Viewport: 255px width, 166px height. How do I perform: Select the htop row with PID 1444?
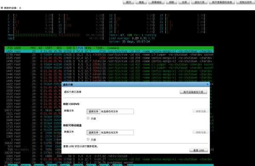pos(109,77)
